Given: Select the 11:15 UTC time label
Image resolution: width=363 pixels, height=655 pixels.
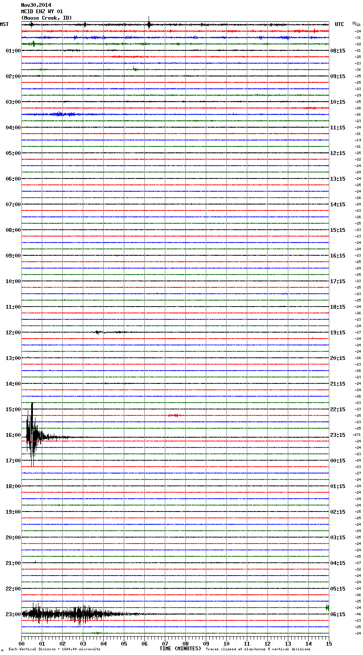Looking at the screenshot, I should pos(338,128).
